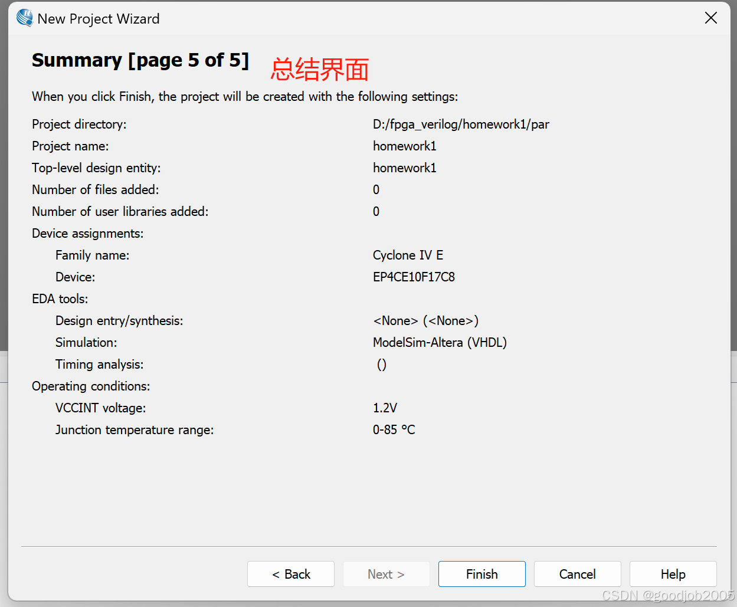The image size is (737, 607).
Task: Click the 'When you click Finish' instruction text
Action: [x=245, y=97]
